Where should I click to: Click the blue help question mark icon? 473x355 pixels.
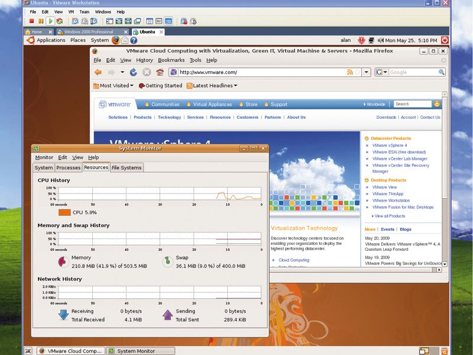134,40
